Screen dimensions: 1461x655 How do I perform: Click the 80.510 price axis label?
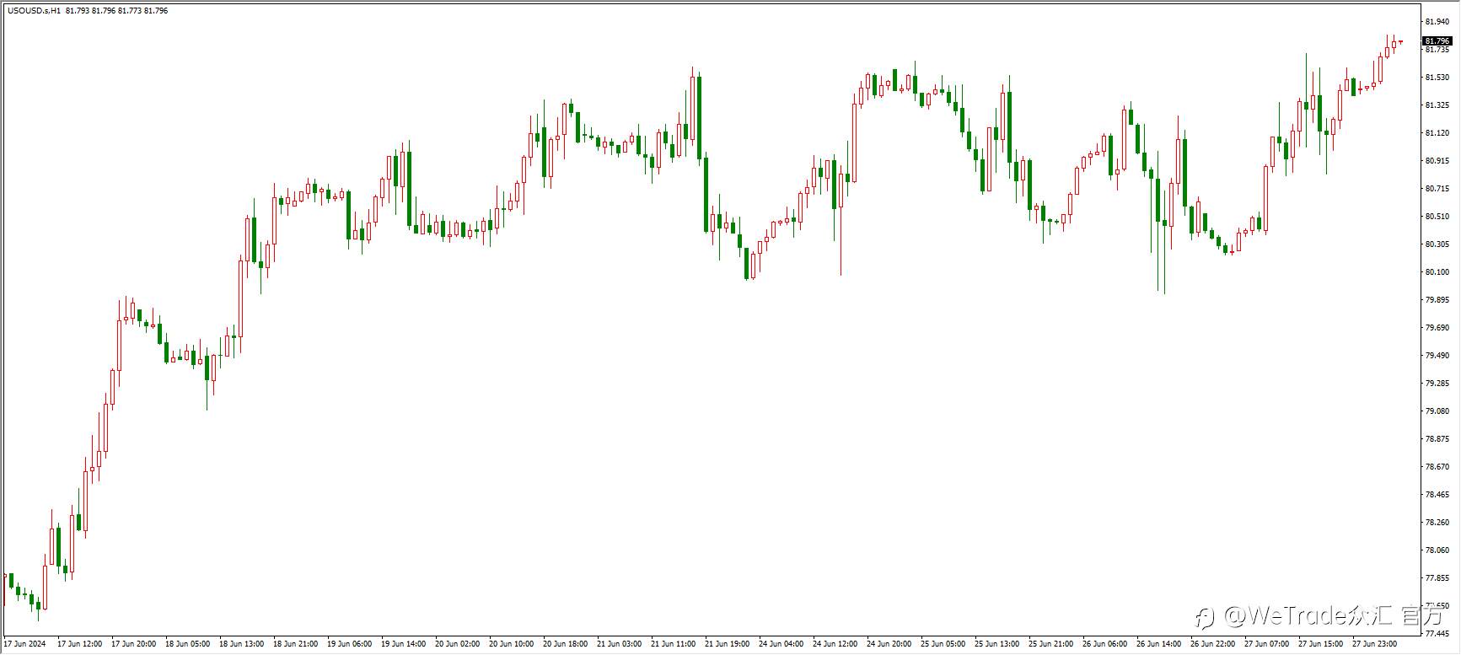point(1437,217)
